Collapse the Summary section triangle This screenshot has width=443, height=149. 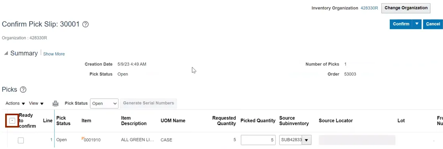point(6,53)
